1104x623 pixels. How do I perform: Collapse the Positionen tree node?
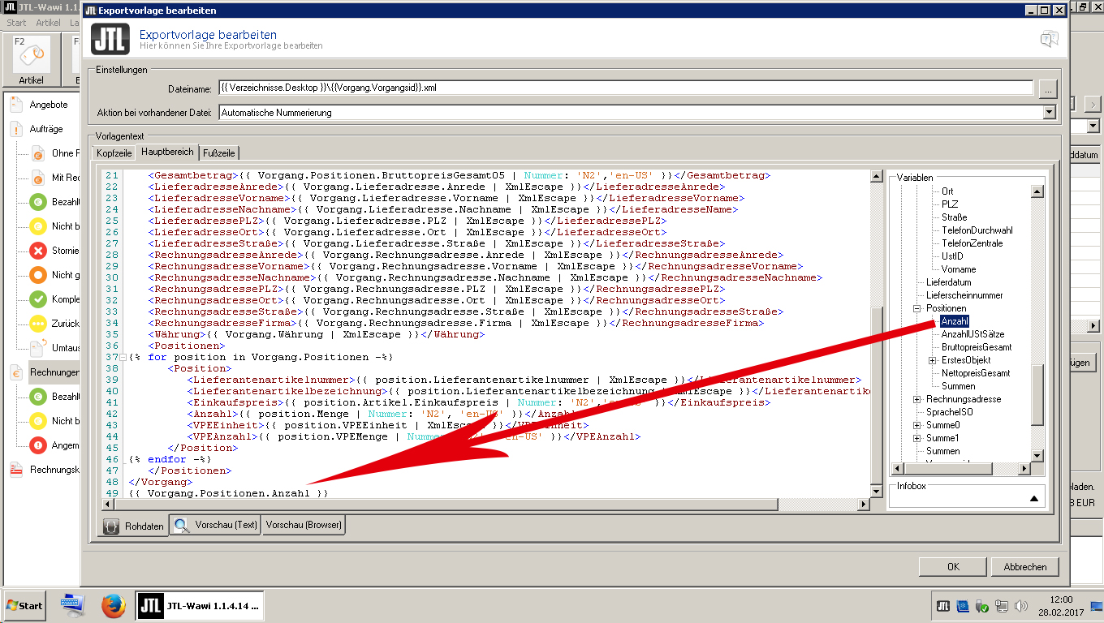(x=917, y=308)
